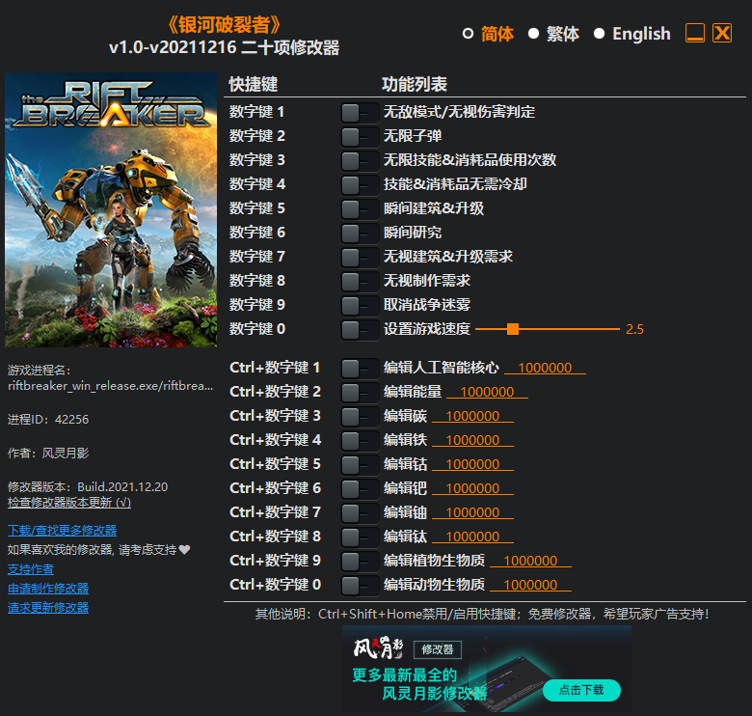The height and width of the screenshot is (716, 752).
Task: Enable the 无限子弹 toggle
Action: pyautogui.click(x=360, y=137)
